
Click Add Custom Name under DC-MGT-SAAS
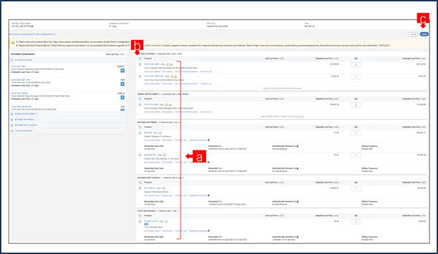152,231
